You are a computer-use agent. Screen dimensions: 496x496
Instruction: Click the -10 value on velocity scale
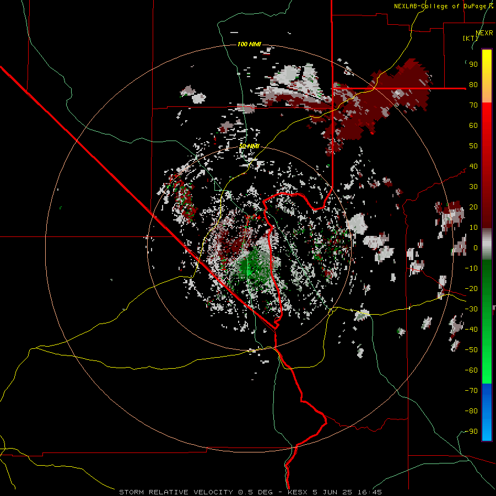471,268
